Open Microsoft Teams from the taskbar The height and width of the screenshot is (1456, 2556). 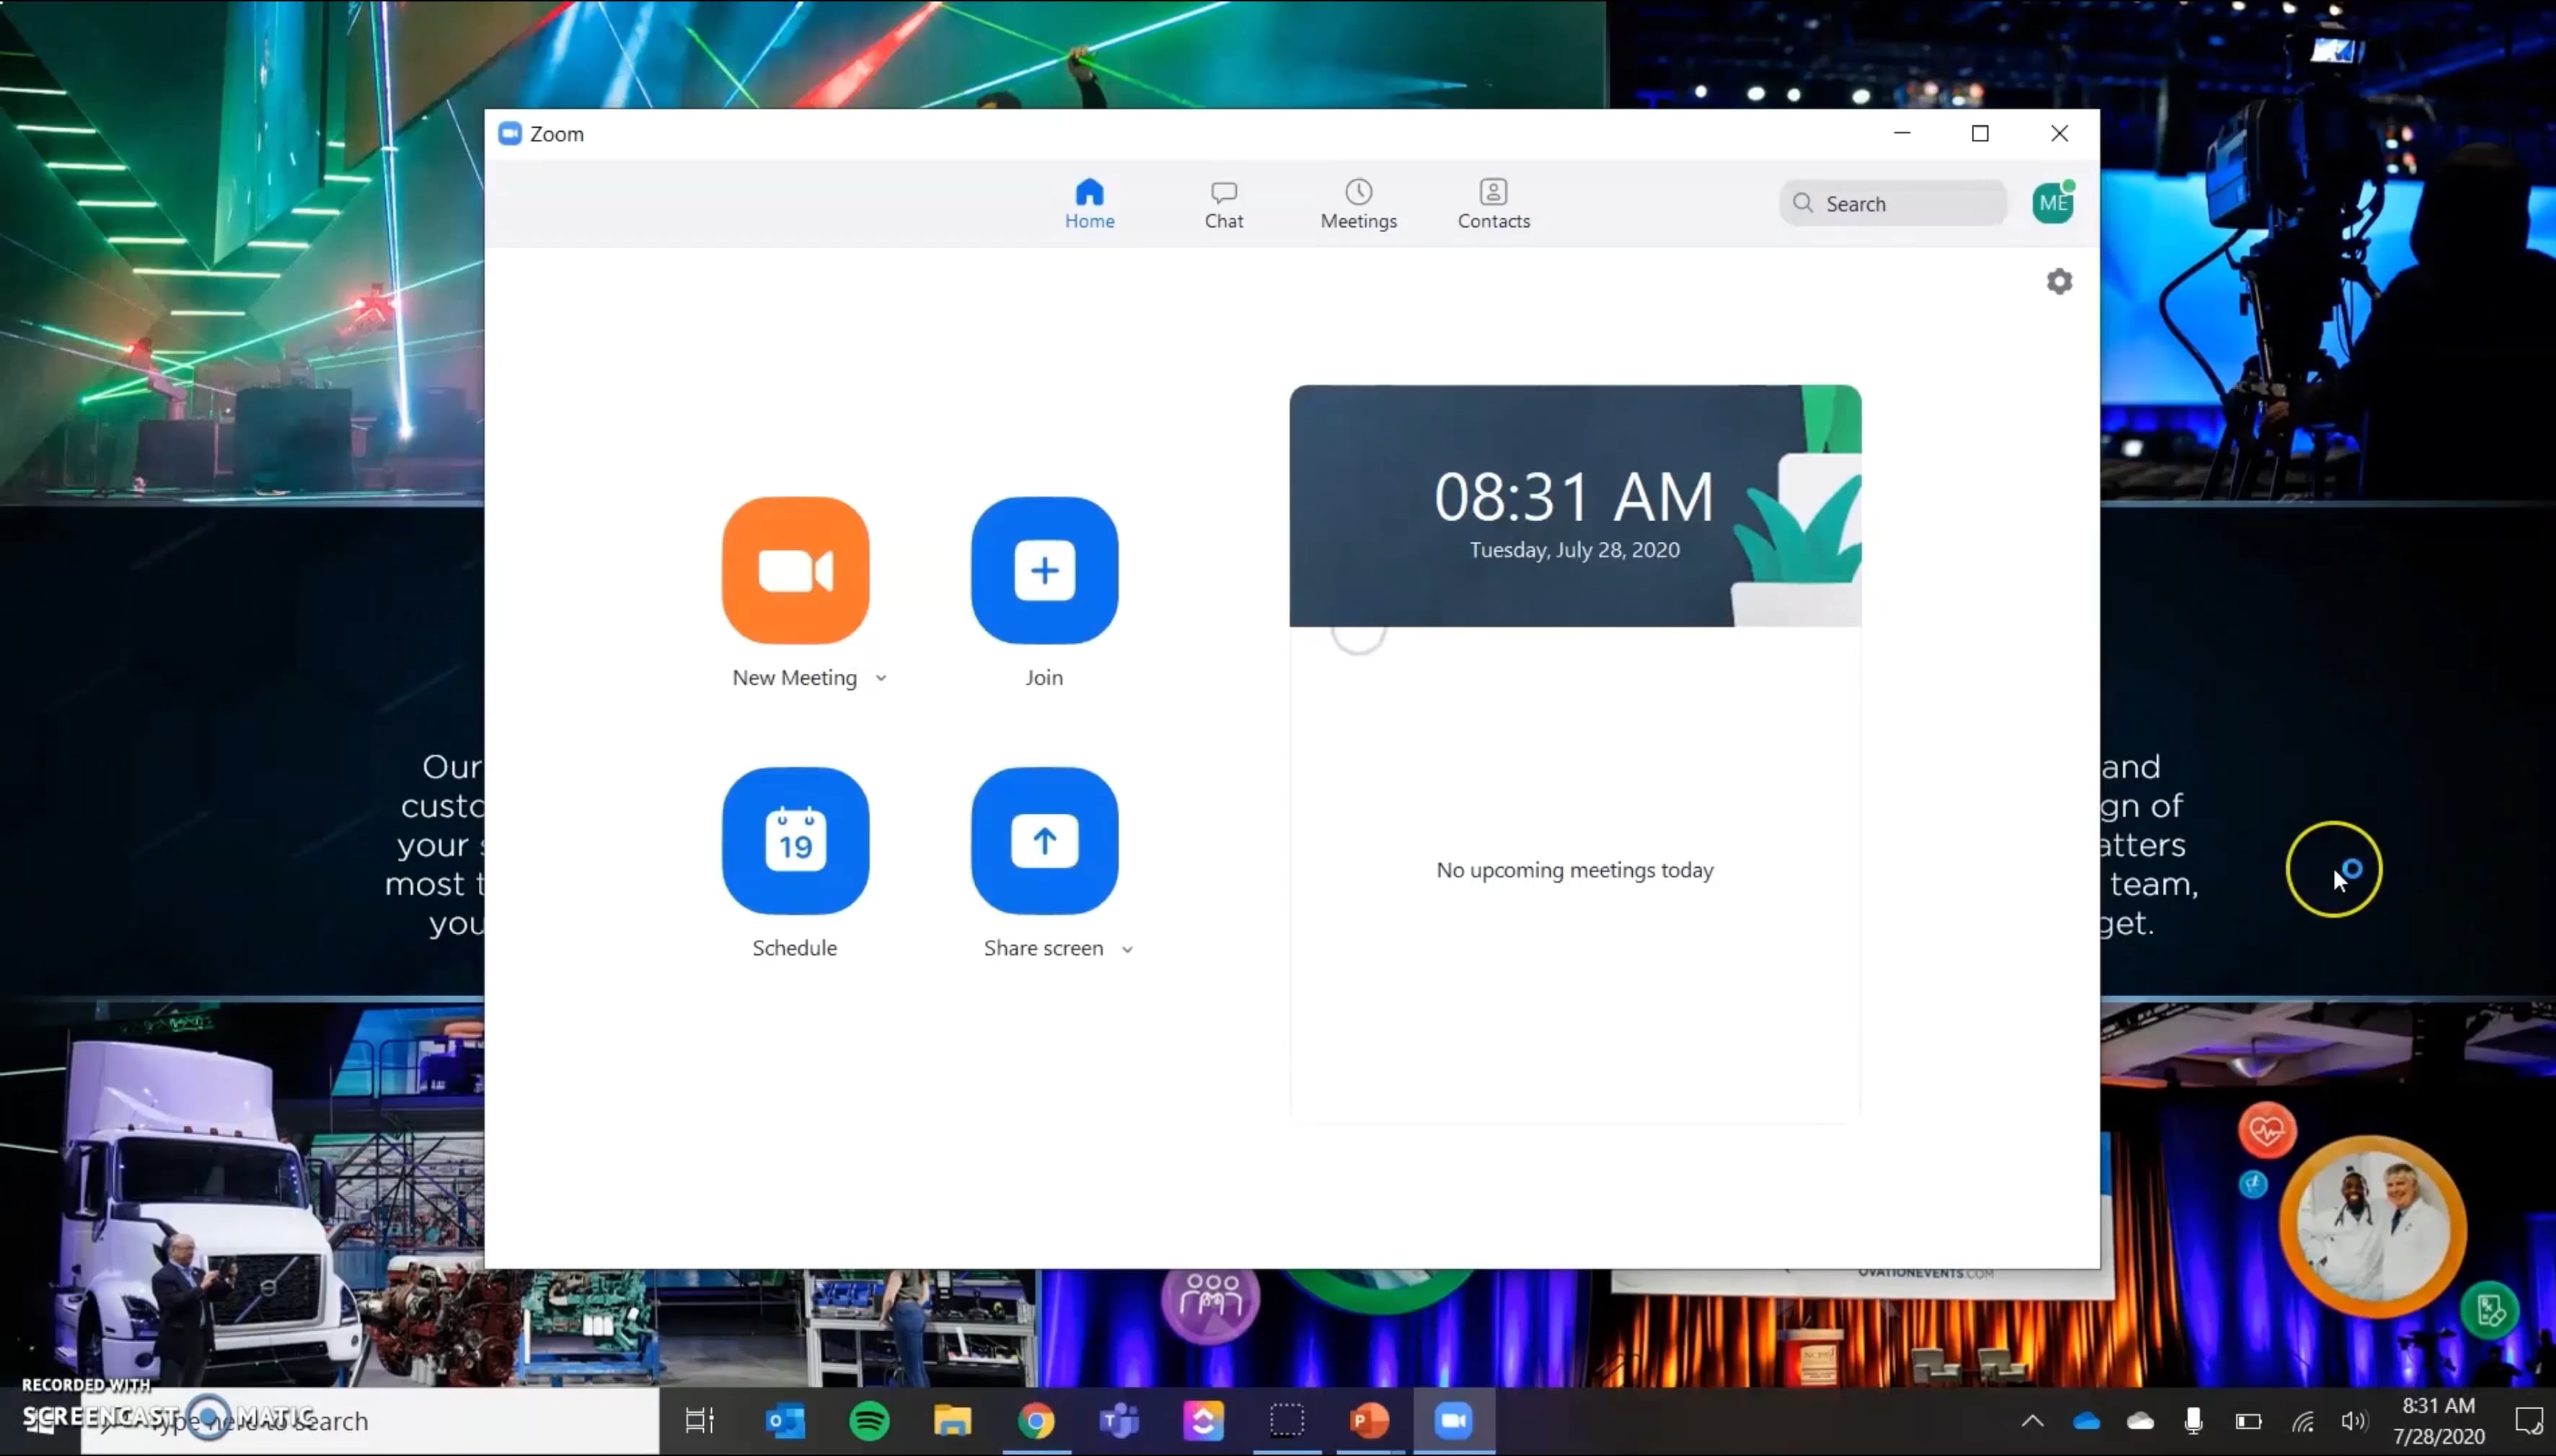(1119, 1420)
